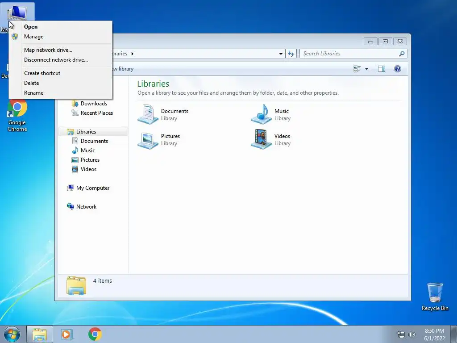The image size is (457, 343).
Task: Select Downloads in the navigation pane
Action: click(89, 104)
